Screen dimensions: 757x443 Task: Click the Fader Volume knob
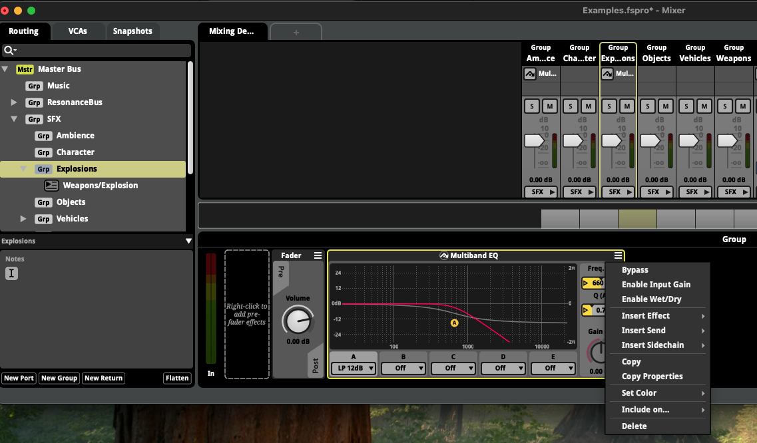tap(298, 321)
